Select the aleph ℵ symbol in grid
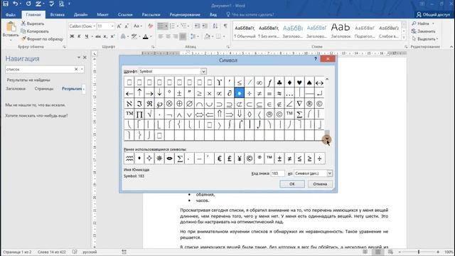455x256 pixels. tap(129, 104)
